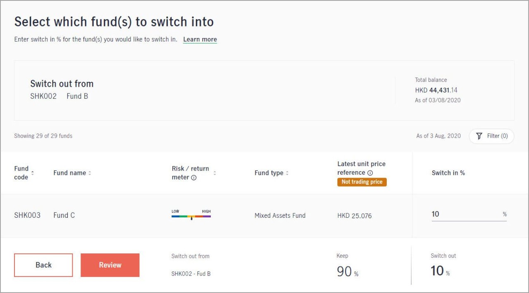Click the Fund C name in the table
This screenshot has width=529, height=293.
[x=64, y=215]
